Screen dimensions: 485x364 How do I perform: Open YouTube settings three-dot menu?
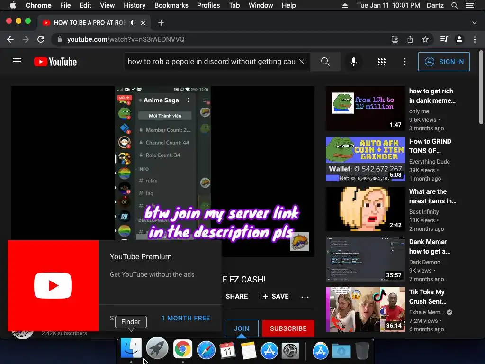click(x=405, y=62)
